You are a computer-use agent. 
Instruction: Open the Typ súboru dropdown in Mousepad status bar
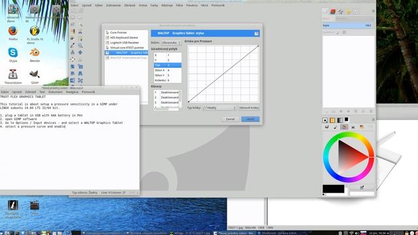(85, 193)
